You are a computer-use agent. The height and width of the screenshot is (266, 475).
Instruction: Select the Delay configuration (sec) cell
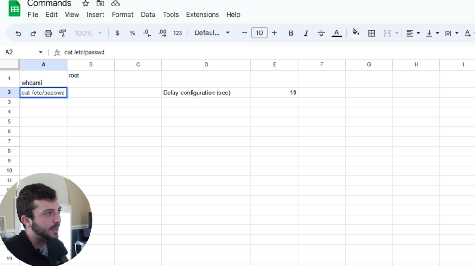206,93
